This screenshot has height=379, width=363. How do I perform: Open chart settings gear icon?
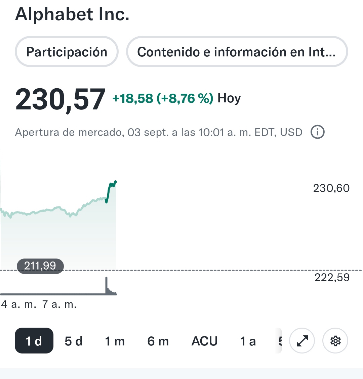(335, 341)
